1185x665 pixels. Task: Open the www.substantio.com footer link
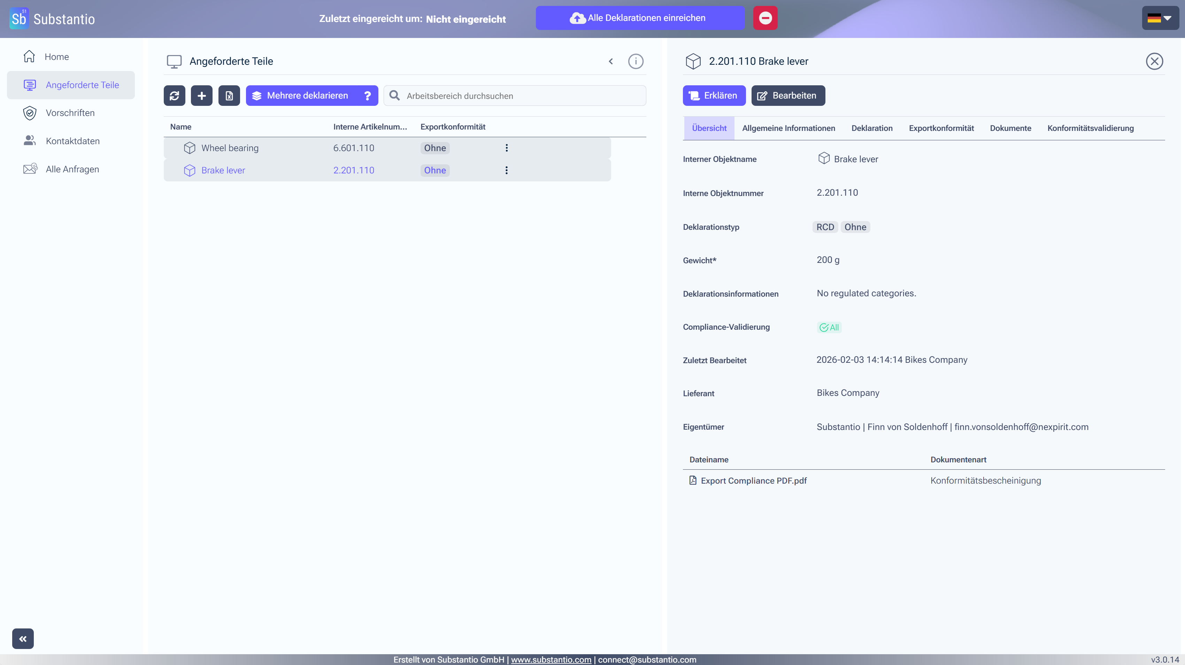click(551, 659)
